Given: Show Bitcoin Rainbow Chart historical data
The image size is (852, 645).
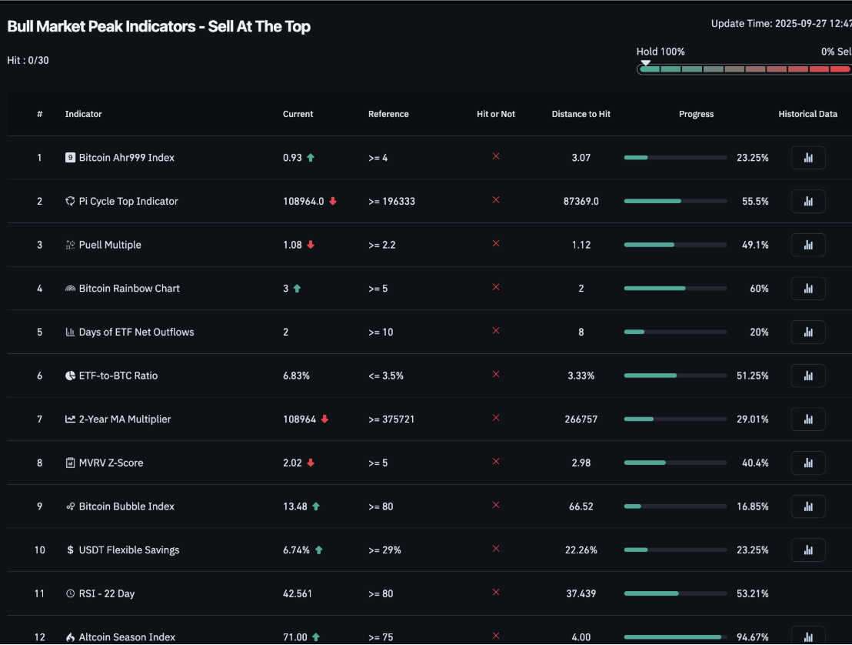Looking at the screenshot, I should [x=807, y=289].
